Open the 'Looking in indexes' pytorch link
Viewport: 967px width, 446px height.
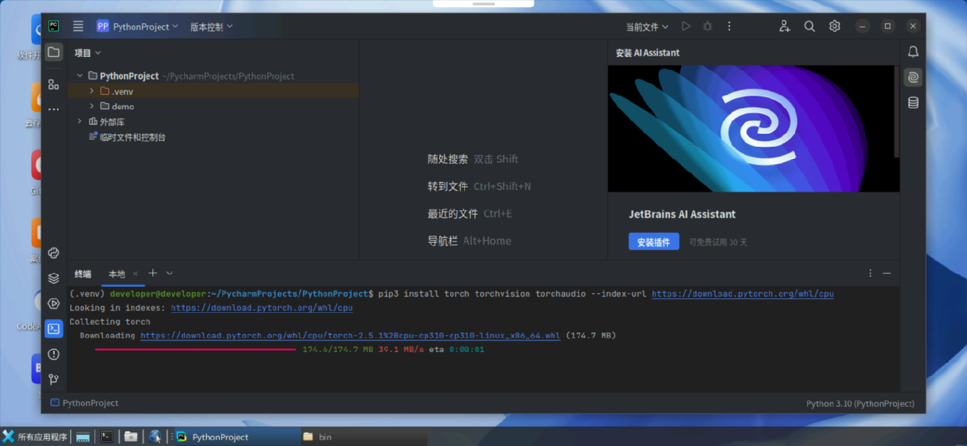click(261, 308)
